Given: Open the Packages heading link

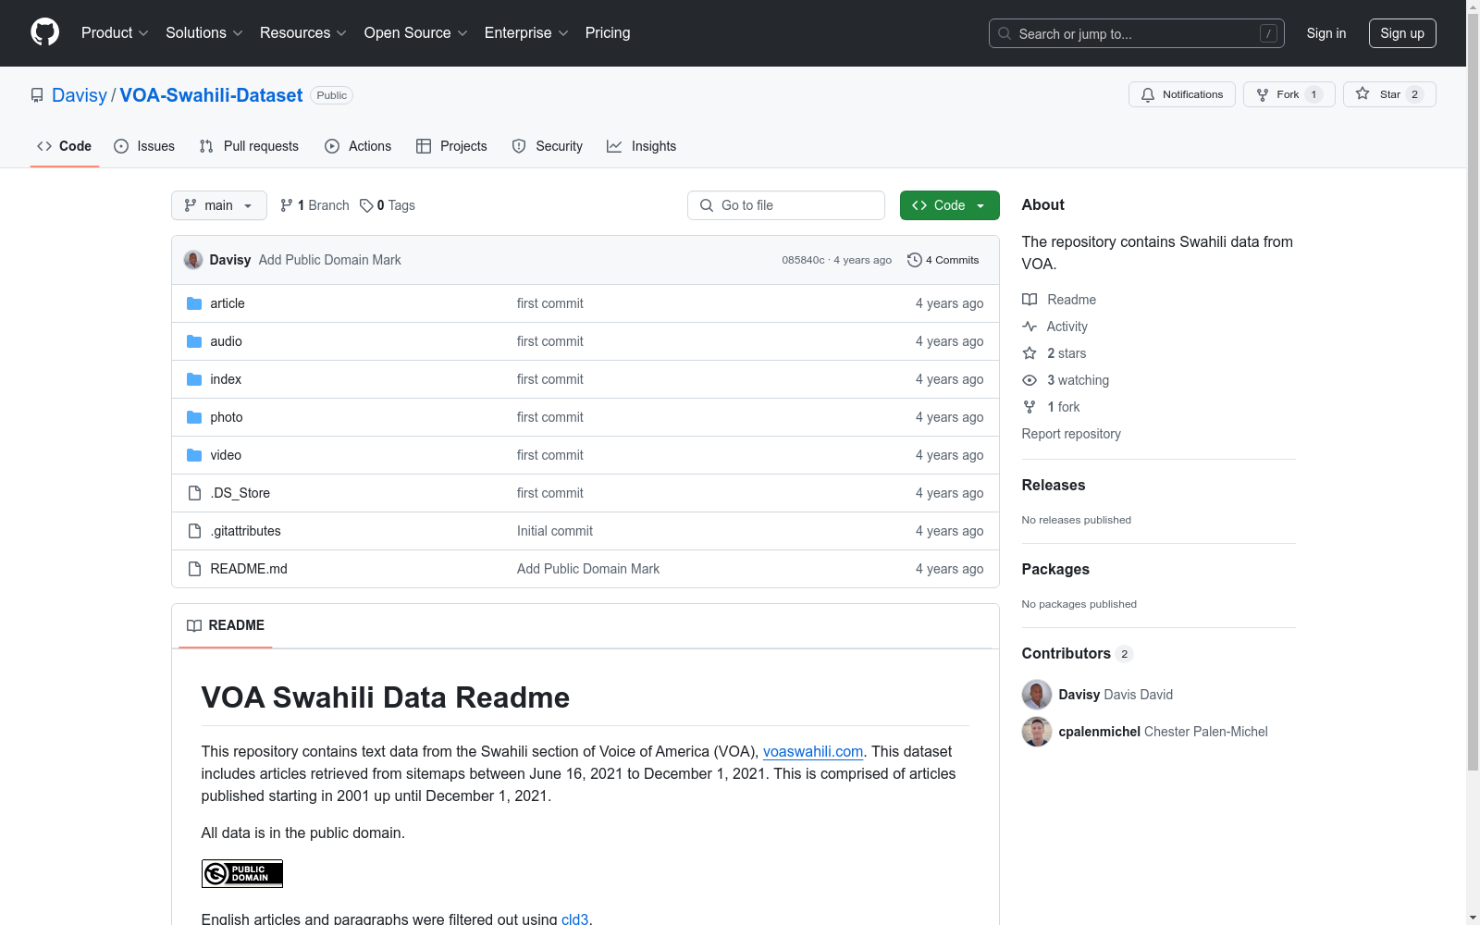Looking at the screenshot, I should (1055, 569).
